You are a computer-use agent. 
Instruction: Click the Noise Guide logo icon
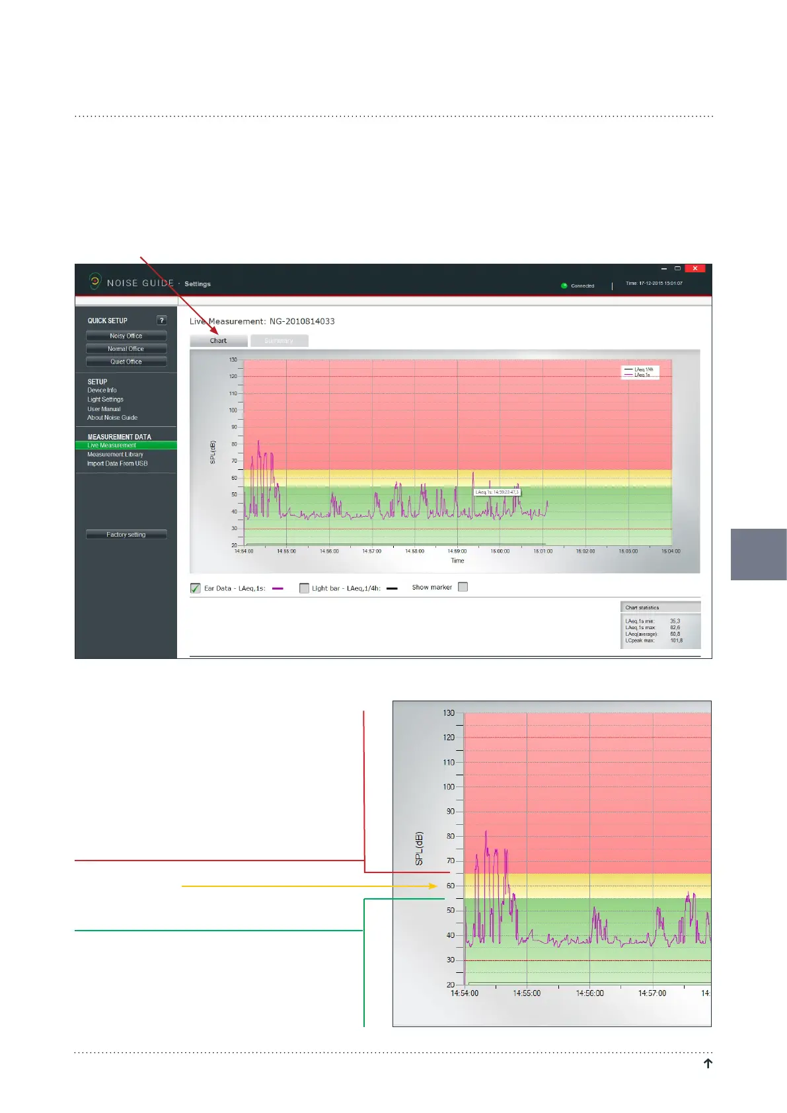(95, 282)
